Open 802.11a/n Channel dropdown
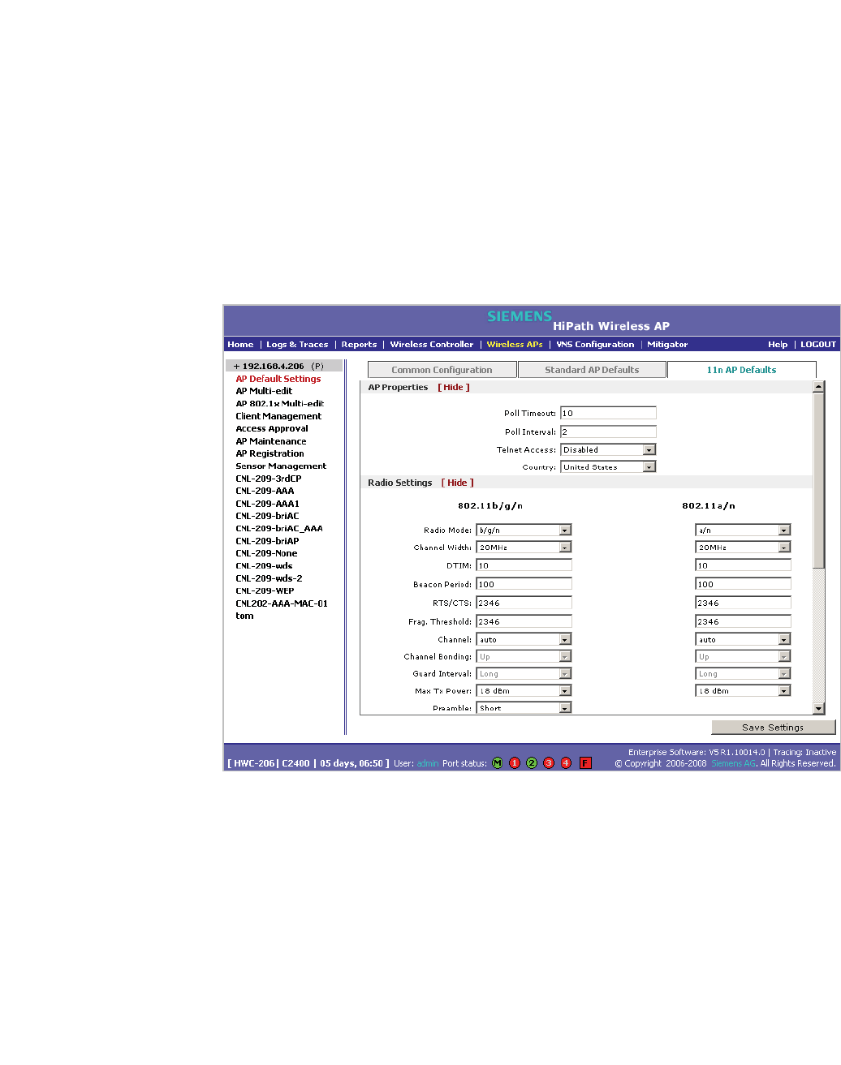Viewport: 841px width, 1065px height. (743, 639)
